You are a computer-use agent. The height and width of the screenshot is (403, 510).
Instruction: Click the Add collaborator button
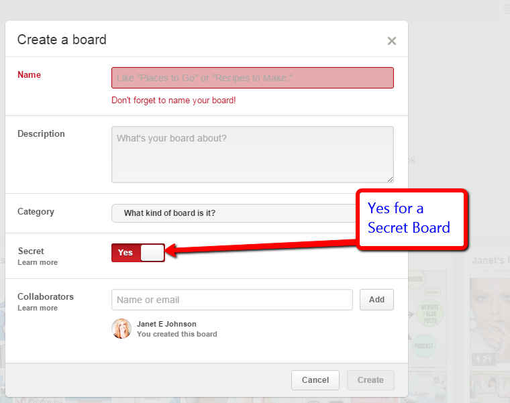point(376,300)
